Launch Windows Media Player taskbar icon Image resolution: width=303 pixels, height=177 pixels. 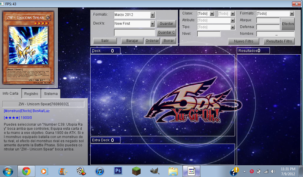(x=44, y=171)
